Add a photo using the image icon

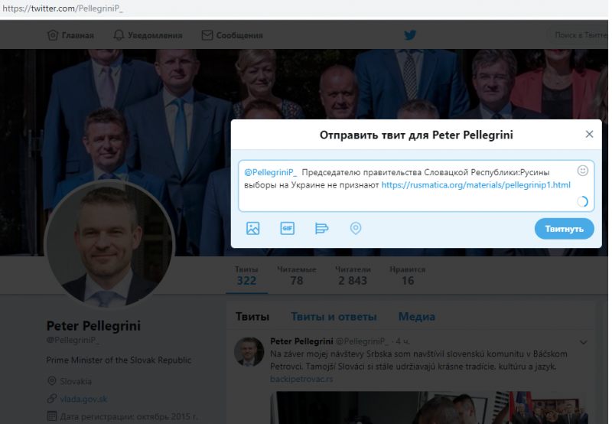[253, 228]
